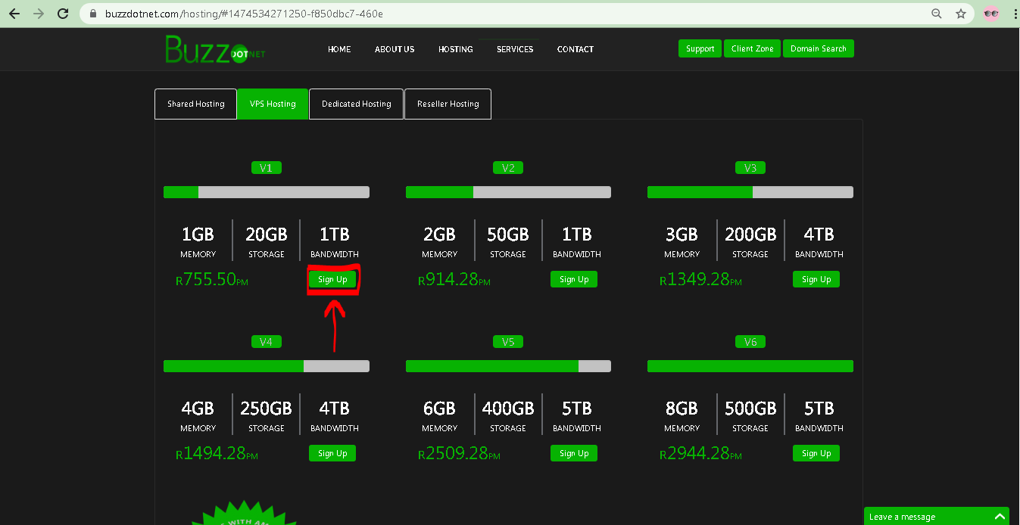Switch to Dedicated Hosting tab
This screenshot has width=1020, height=525.
point(356,104)
